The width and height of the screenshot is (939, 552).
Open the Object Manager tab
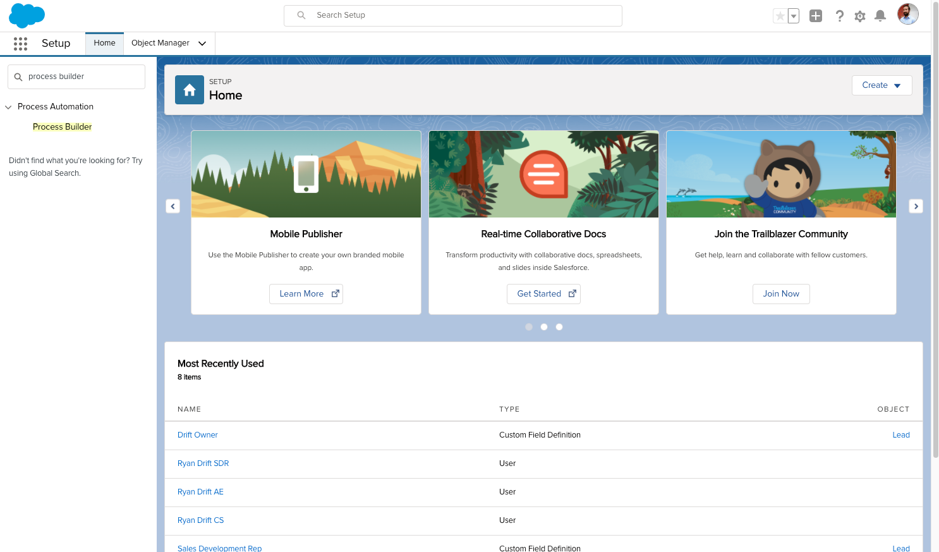(161, 43)
